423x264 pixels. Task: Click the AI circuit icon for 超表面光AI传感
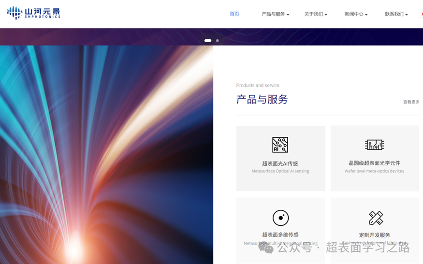point(280,145)
